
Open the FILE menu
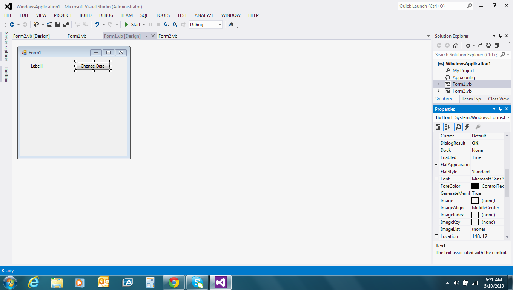tap(8, 15)
